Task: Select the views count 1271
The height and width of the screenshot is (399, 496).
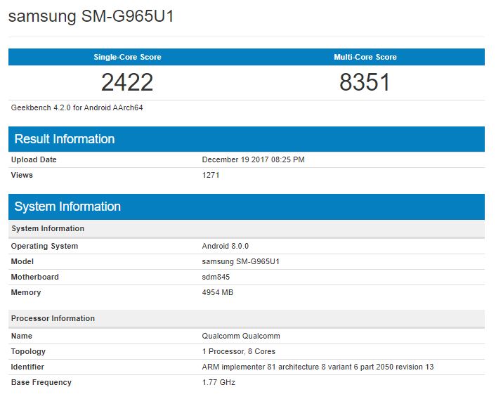Action: pyautogui.click(x=211, y=175)
